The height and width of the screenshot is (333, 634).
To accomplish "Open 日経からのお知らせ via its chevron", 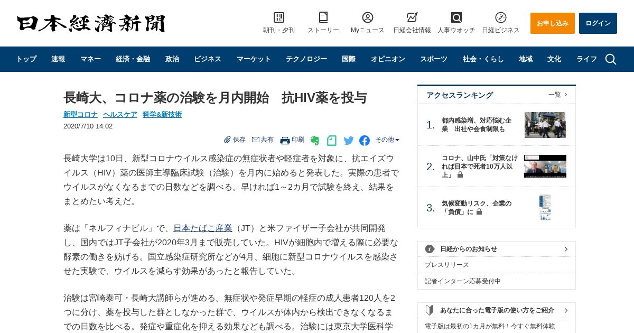I will 566,249.
